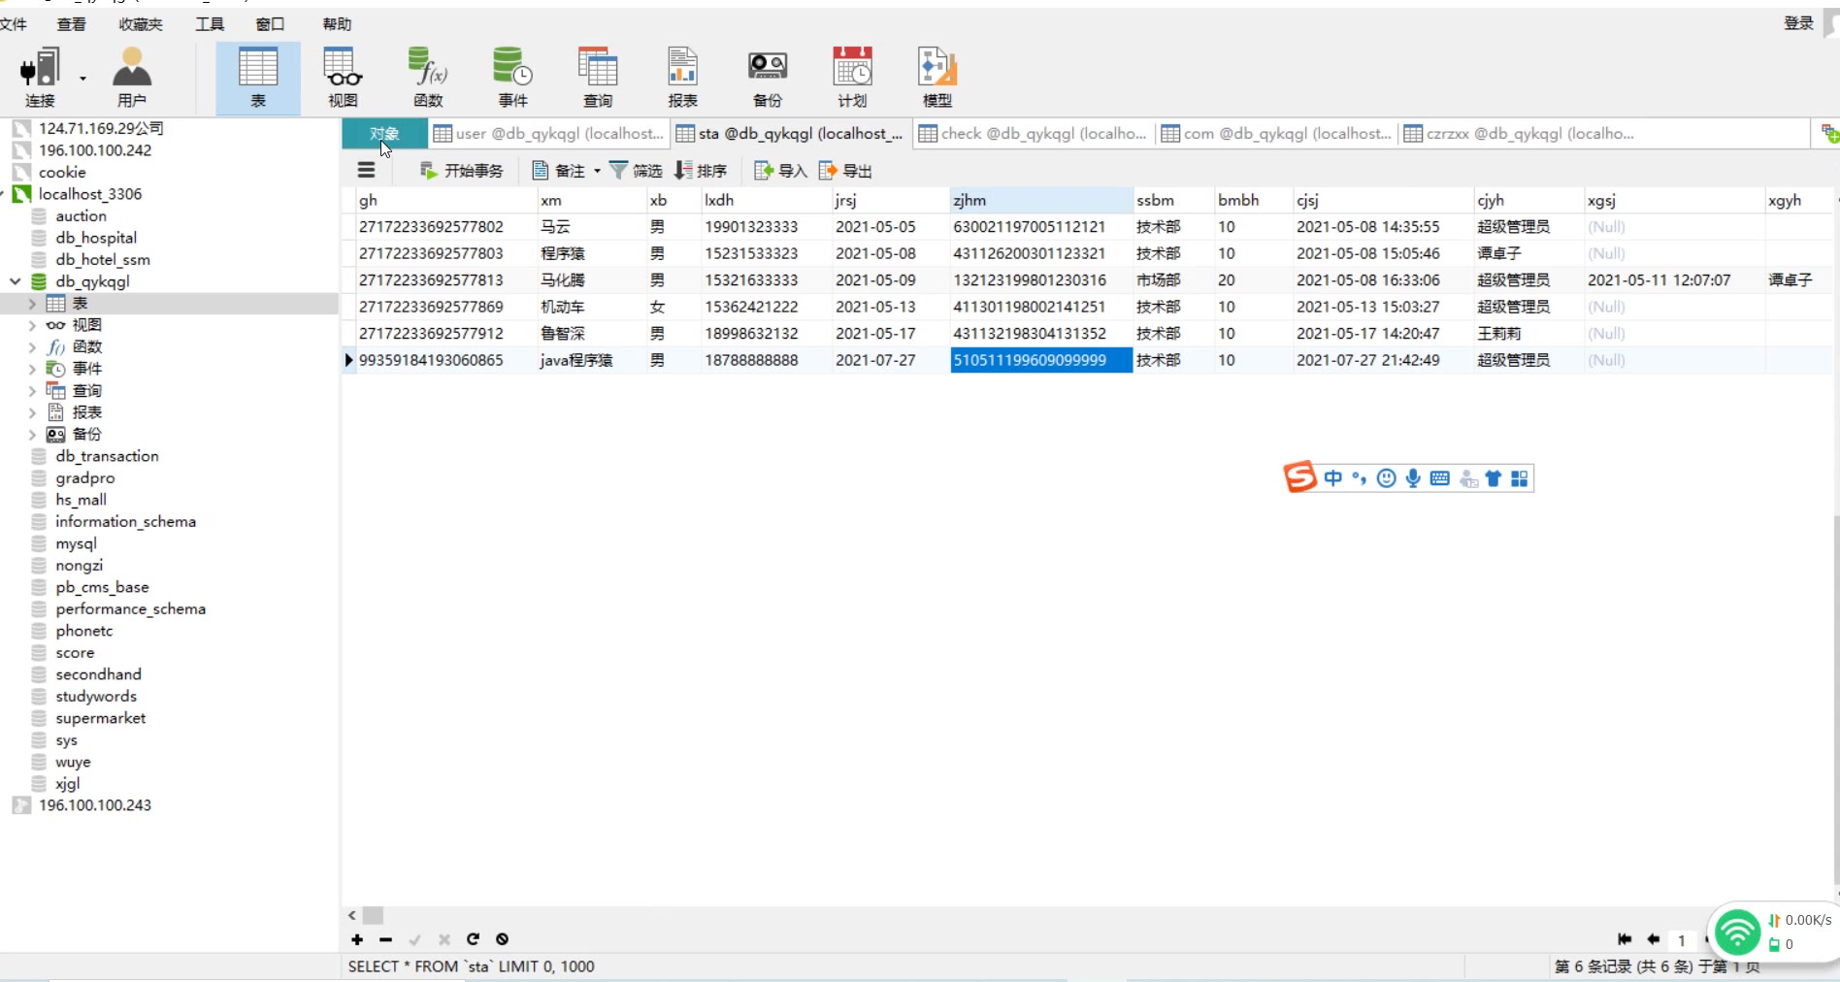This screenshot has width=1840, height=982.
Task: Open the 函数 (Function) toolbar icon
Action: pos(428,78)
